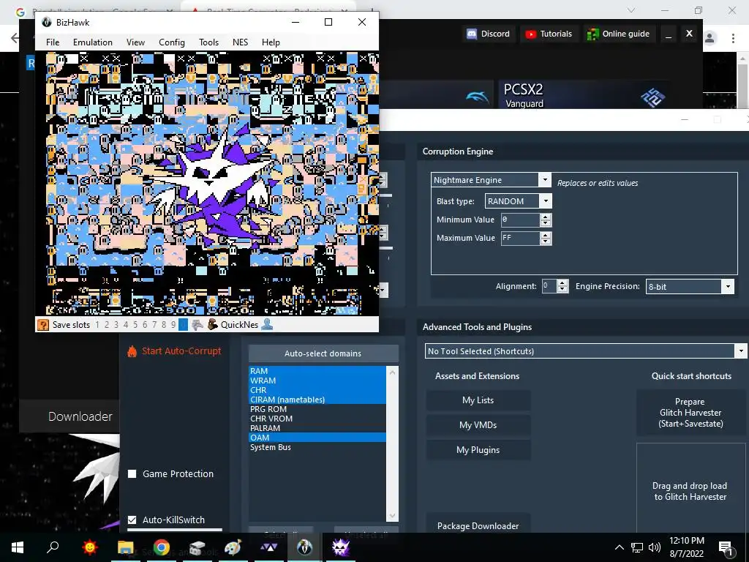Click the gray dolphin-like icon in BizHawk status bar
The image size is (749, 562).
coord(197,325)
